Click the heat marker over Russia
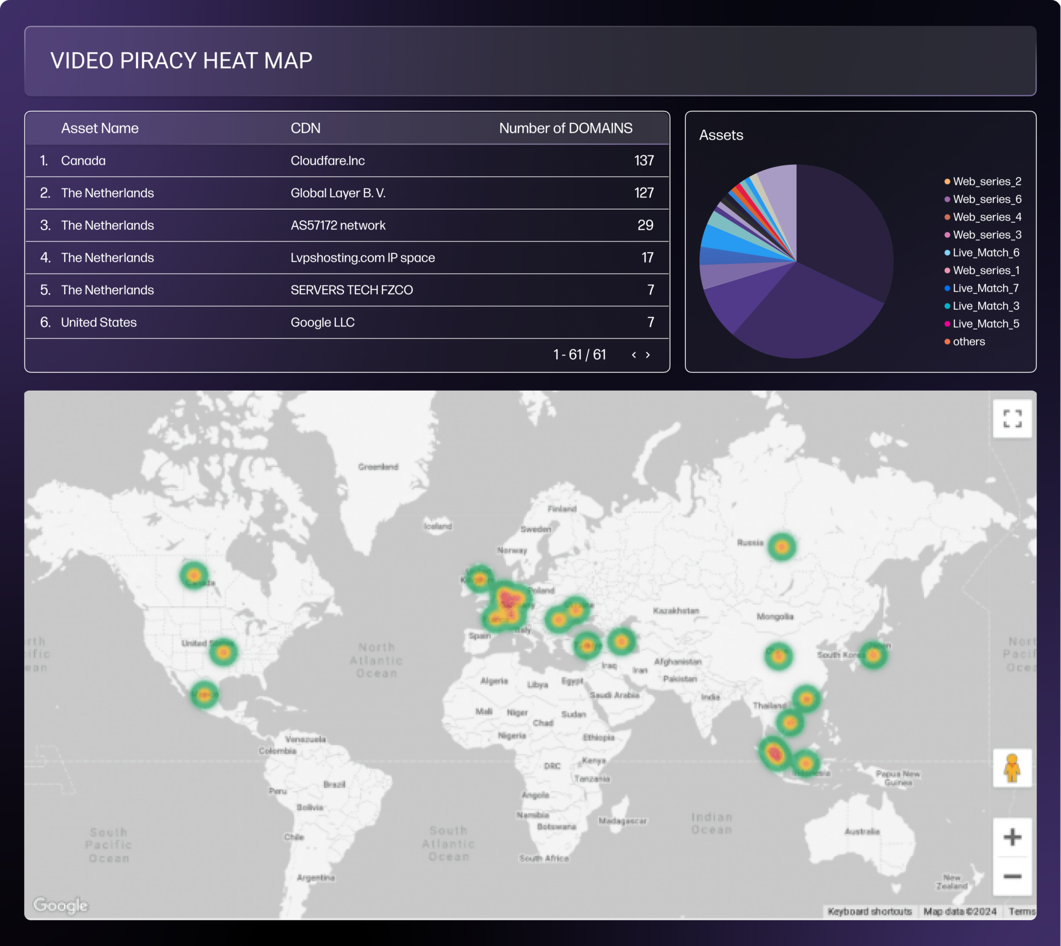The width and height of the screenshot is (1061, 946). (x=781, y=547)
